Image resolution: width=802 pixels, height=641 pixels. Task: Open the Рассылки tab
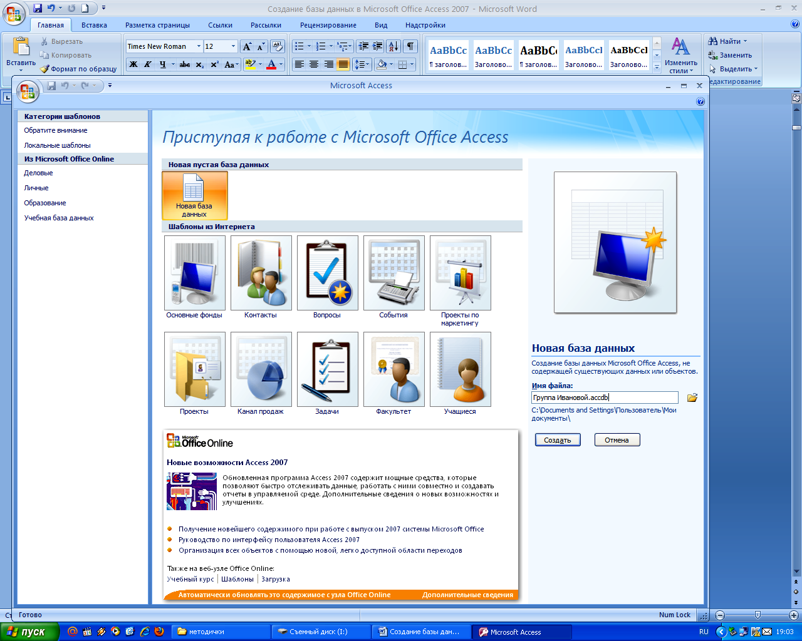click(266, 25)
